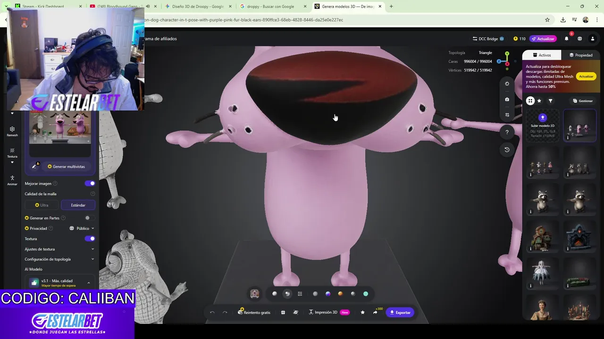Select the blue-purple gradient sphere swatch

(328, 294)
